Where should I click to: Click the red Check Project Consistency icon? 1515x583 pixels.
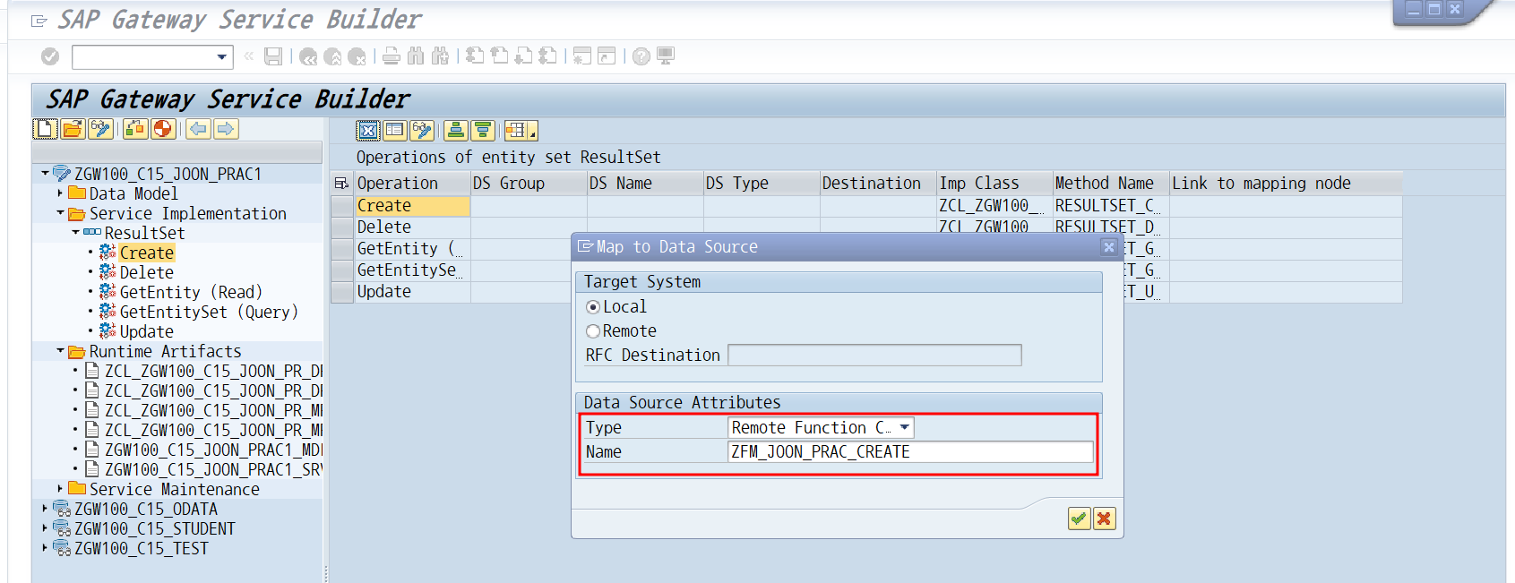(x=163, y=129)
